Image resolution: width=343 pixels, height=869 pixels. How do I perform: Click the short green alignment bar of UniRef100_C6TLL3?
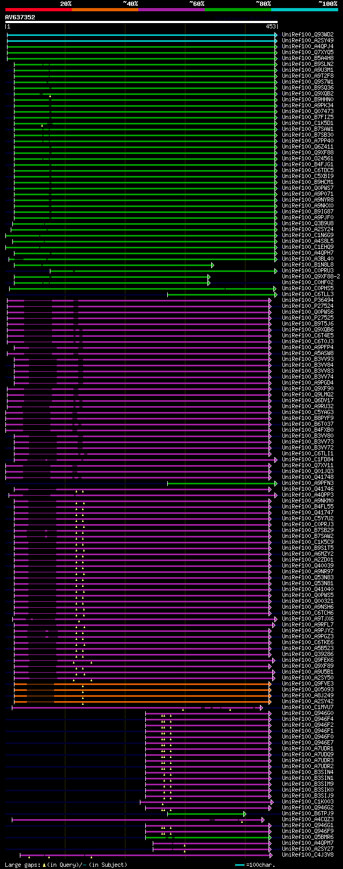pos(222,294)
